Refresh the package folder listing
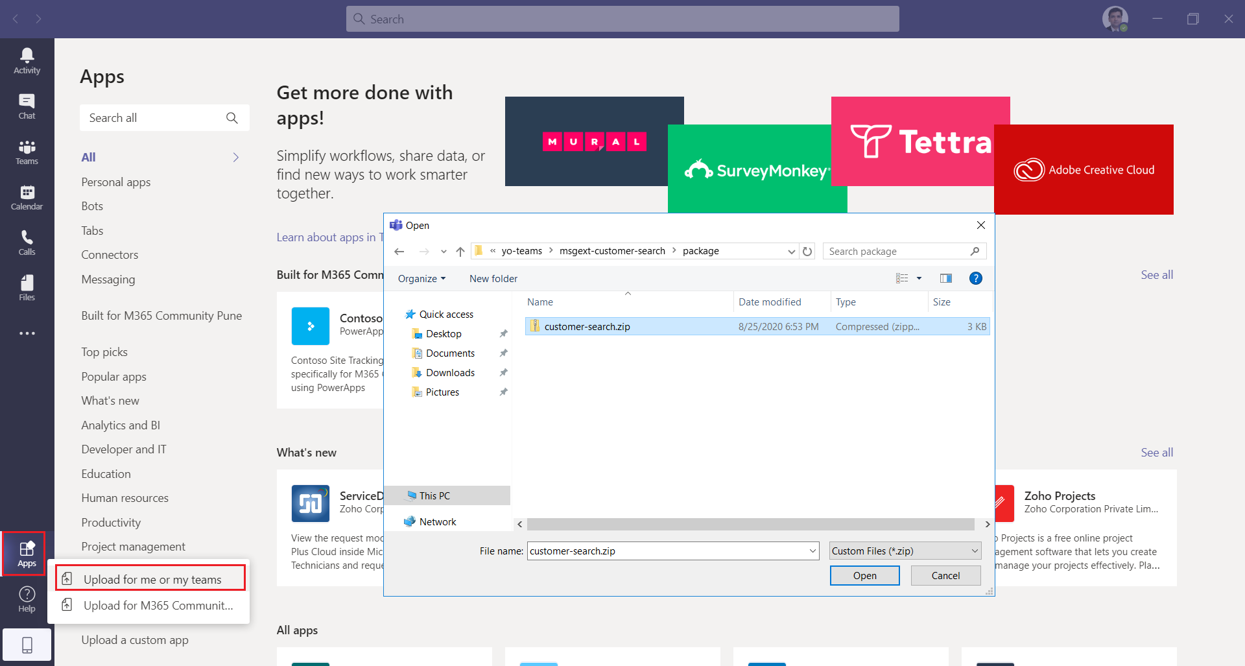Screen dimensions: 1245x666 click(x=807, y=252)
